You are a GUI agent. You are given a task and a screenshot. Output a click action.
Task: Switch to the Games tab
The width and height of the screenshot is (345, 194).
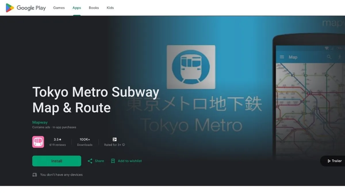(59, 8)
